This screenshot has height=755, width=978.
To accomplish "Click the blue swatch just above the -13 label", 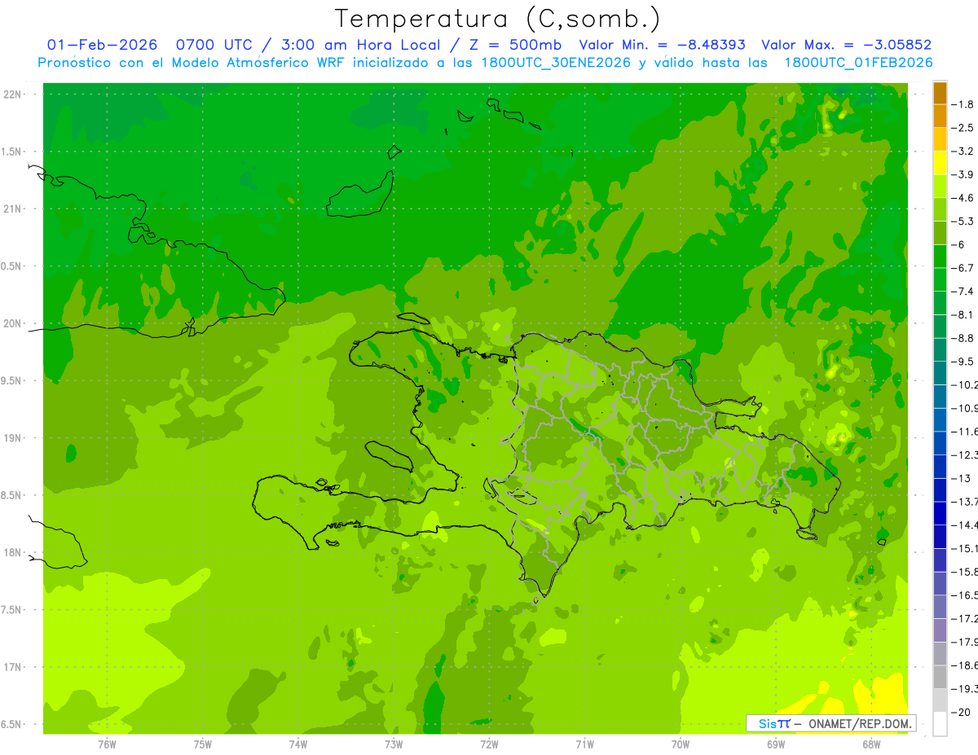I will coord(940,467).
